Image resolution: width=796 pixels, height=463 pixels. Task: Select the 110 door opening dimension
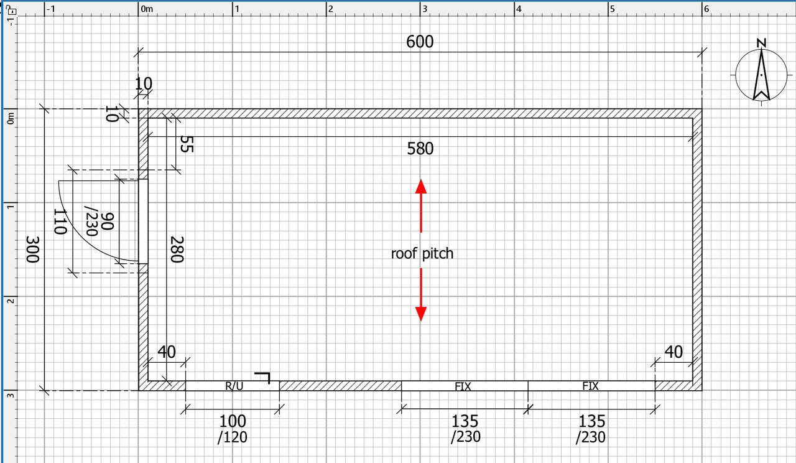(60, 222)
